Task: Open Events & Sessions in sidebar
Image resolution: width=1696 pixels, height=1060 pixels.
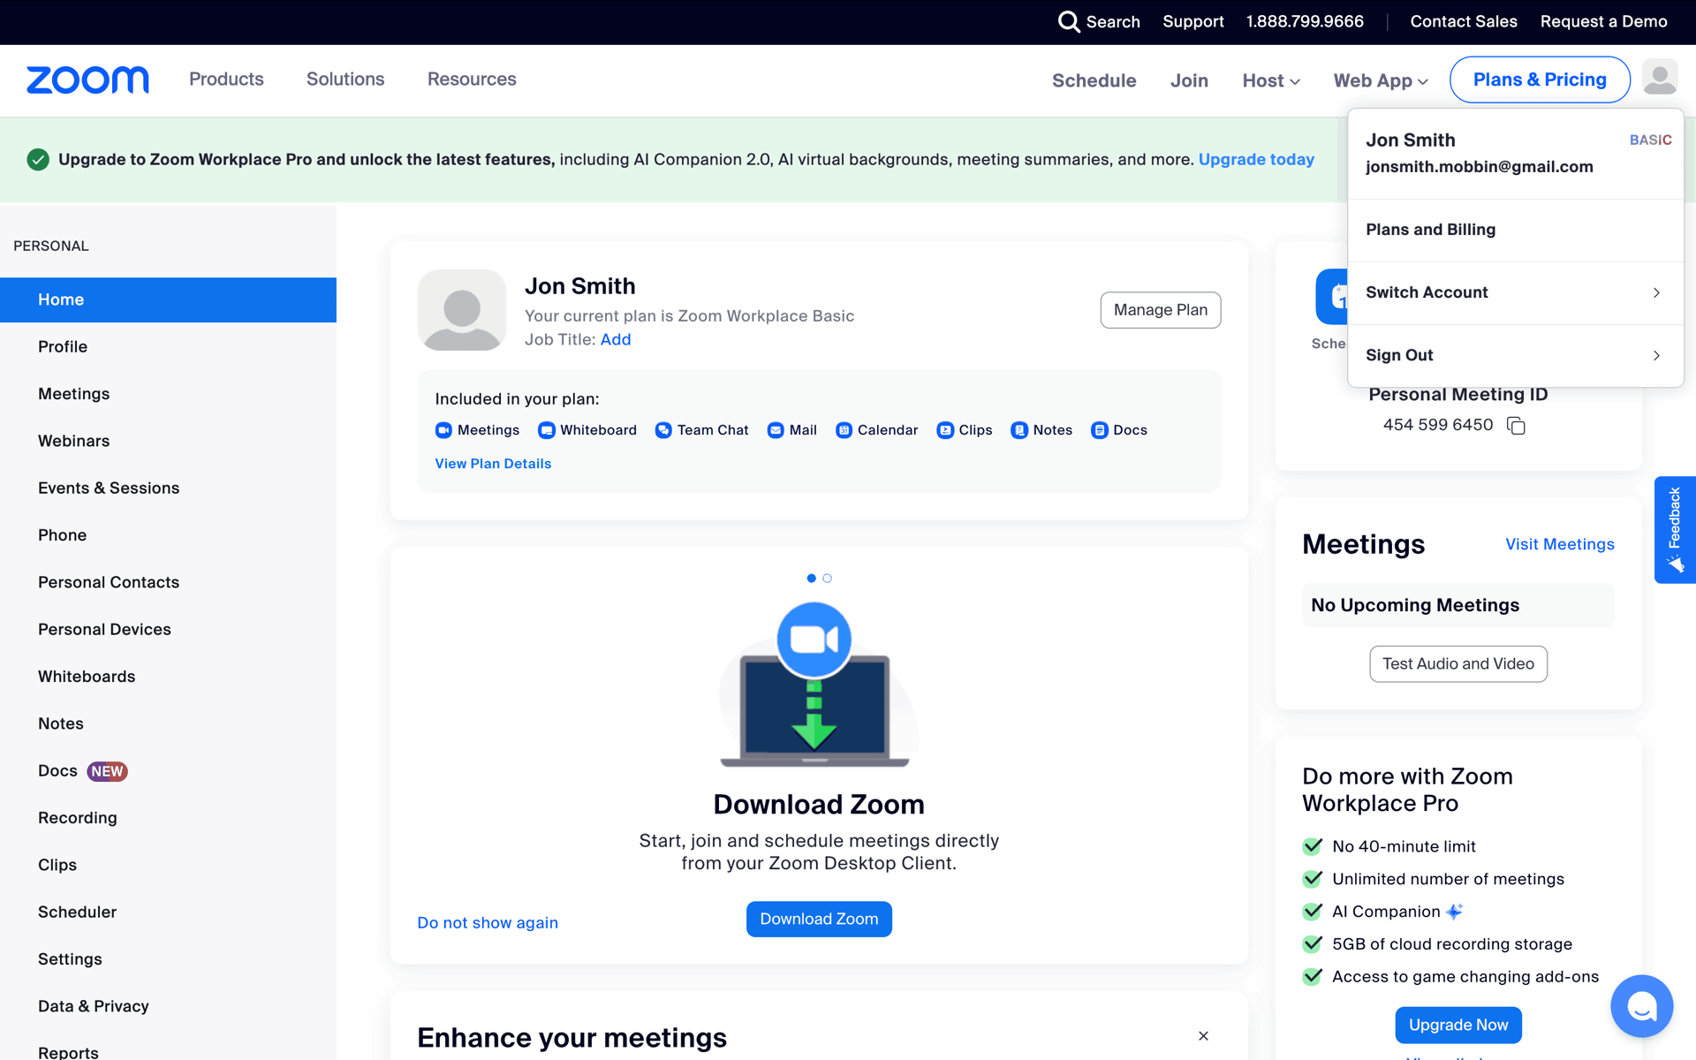Action: (168, 488)
